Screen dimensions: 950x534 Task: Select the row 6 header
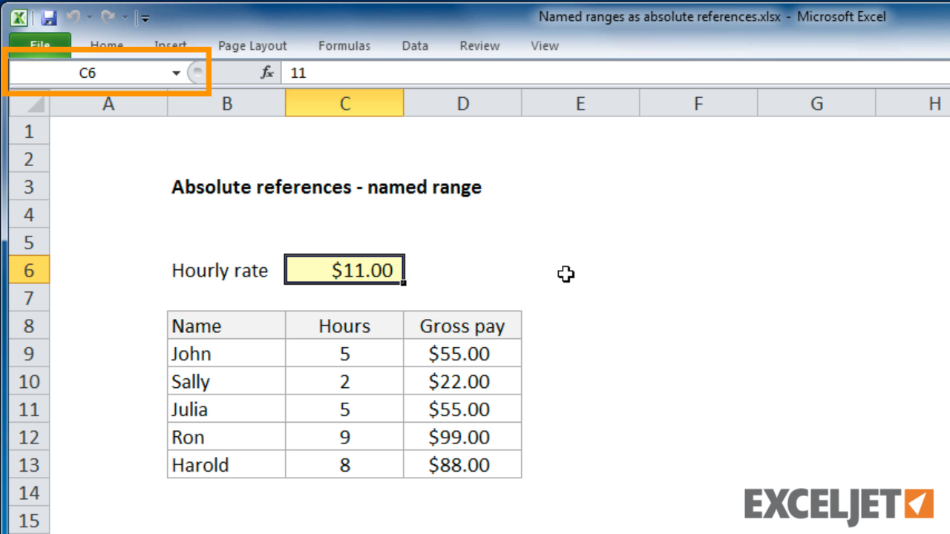coord(29,270)
